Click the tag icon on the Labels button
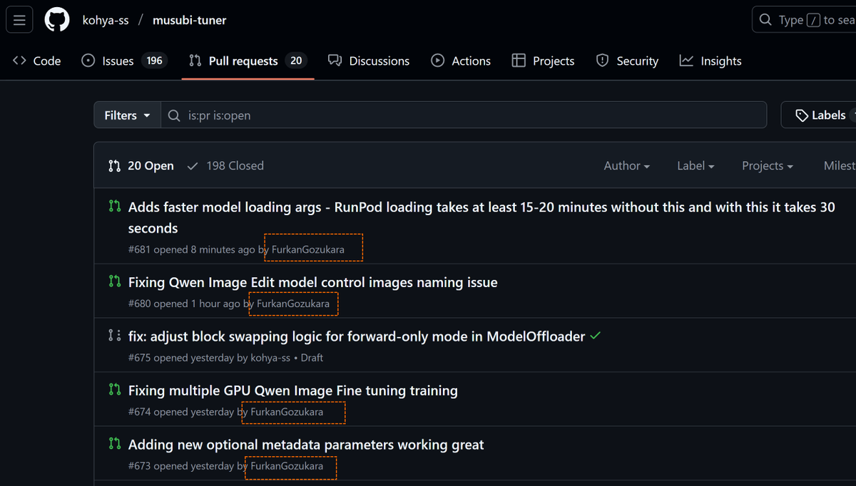The width and height of the screenshot is (856, 486). click(801, 114)
